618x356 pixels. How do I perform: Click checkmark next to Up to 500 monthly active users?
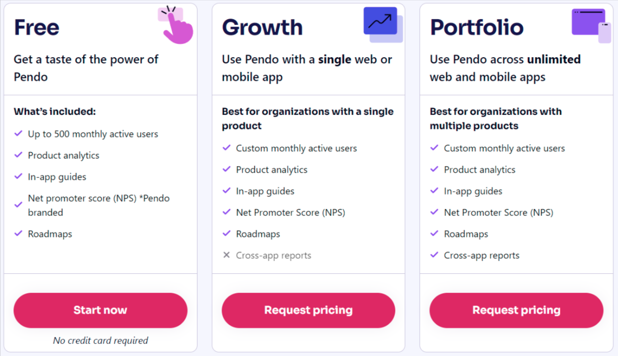tap(18, 134)
